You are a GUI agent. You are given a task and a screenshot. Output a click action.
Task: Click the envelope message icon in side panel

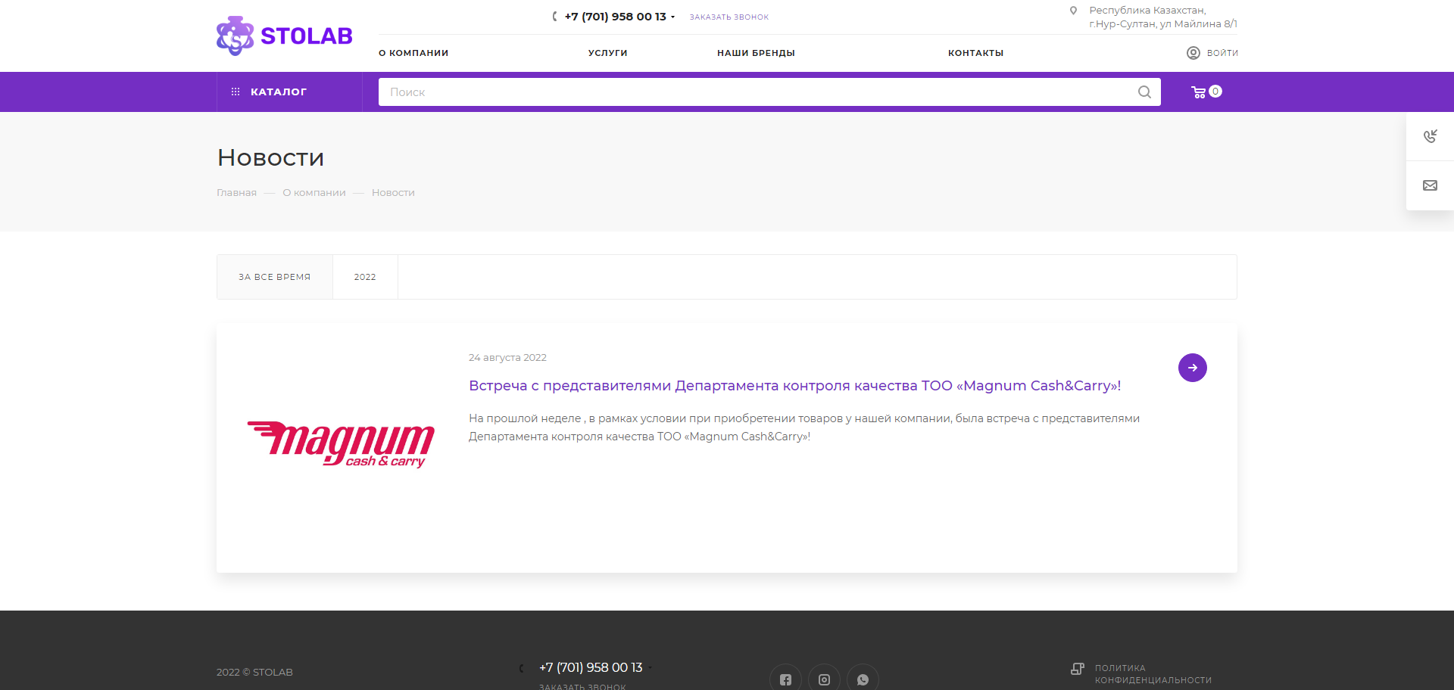click(x=1430, y=185)
